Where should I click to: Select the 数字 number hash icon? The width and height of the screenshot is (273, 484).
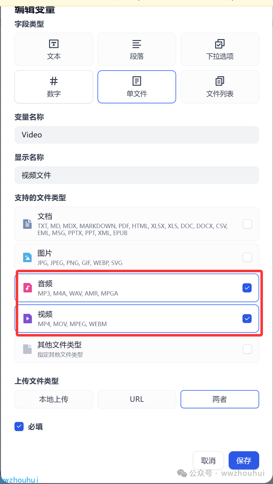click(x=54, y=81)
